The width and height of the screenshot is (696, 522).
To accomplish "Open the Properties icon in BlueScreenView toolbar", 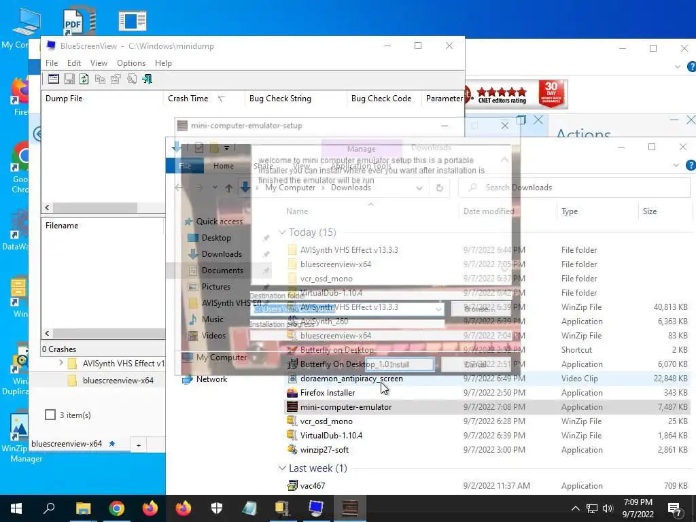I will [x=116, y=79].
